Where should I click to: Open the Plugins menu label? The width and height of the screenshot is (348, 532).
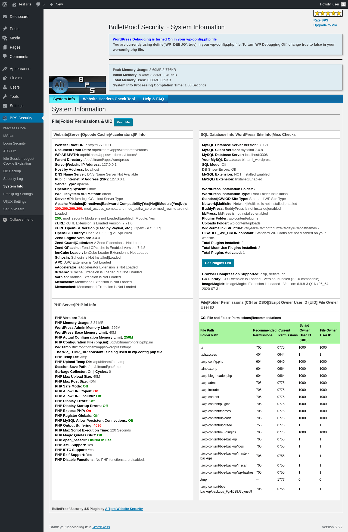pyautogui.click(x=16, y=78)
